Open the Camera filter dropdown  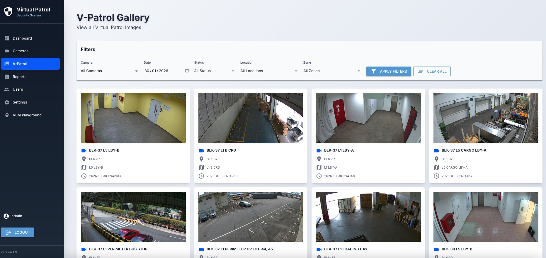109,71
